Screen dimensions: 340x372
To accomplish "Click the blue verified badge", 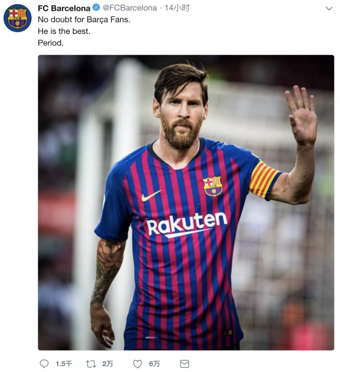I will 96,8.
